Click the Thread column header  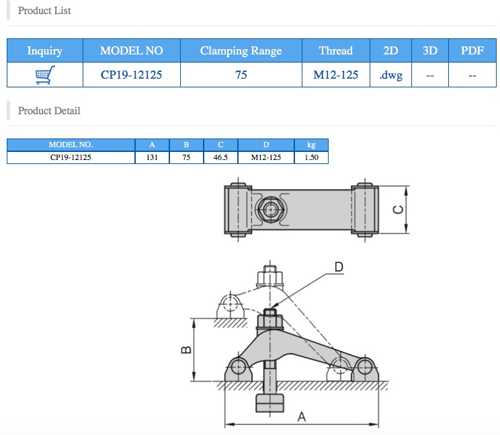[336, 50]
